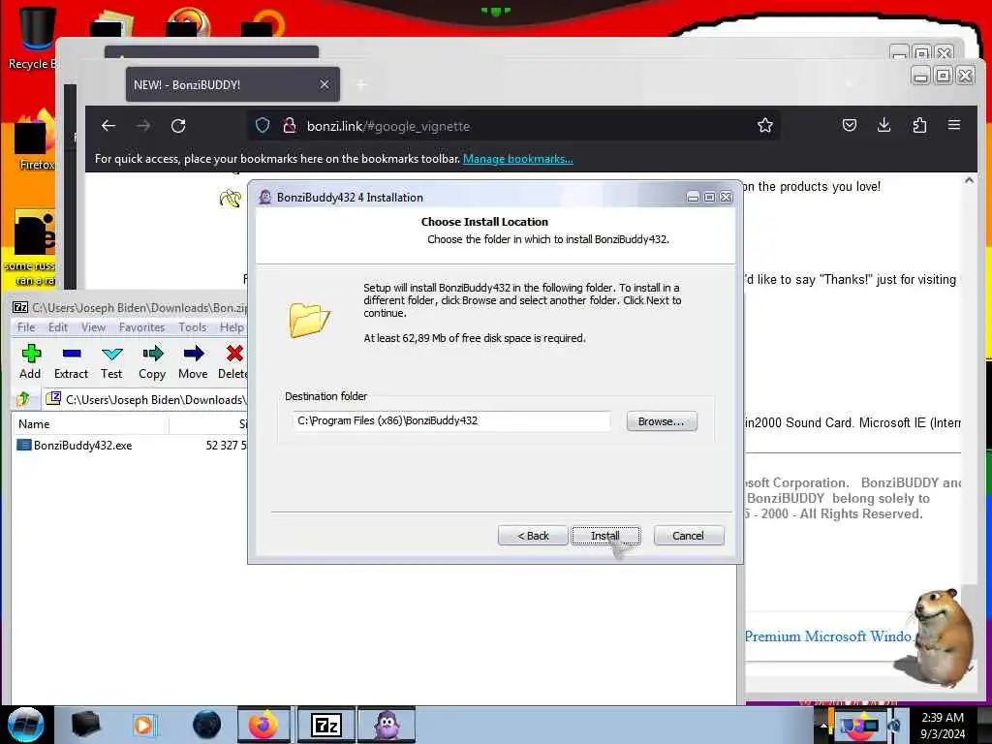
Task: Click the BonziBuddy installer taskbar icon
Action: (387, 725)
